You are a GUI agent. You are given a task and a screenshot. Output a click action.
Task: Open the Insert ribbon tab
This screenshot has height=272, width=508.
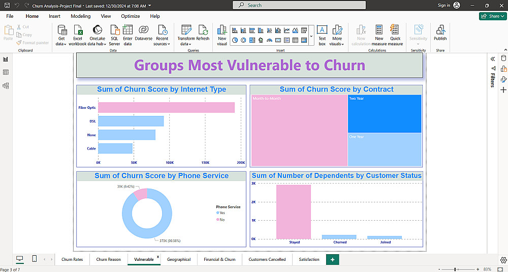54,16
